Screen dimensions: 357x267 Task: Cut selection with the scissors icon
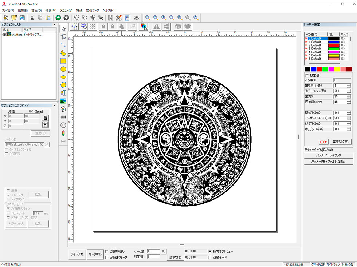tap(32, 18)
